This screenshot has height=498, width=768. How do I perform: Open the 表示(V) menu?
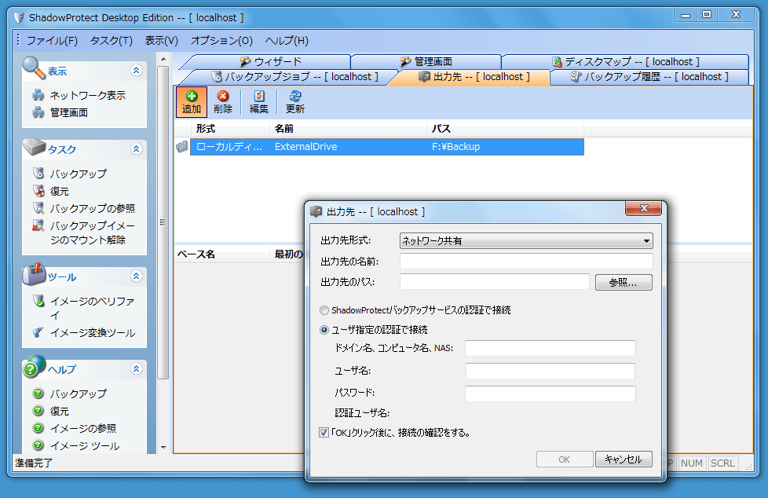(162, 41)
